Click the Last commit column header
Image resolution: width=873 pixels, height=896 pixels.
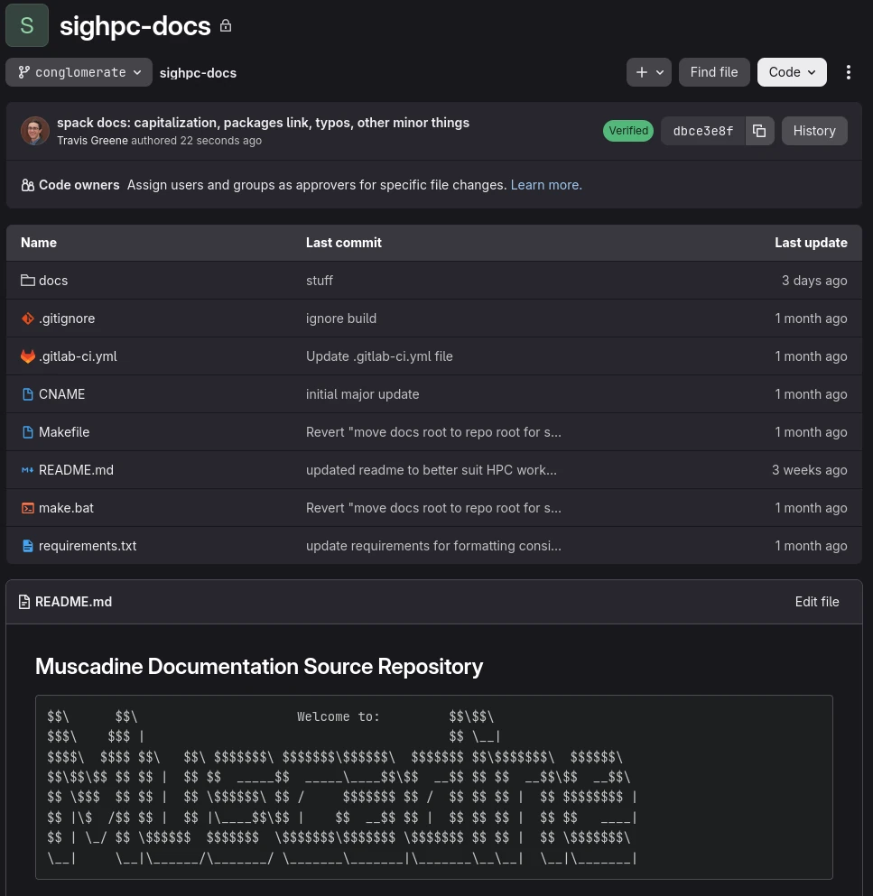[344, 243]
